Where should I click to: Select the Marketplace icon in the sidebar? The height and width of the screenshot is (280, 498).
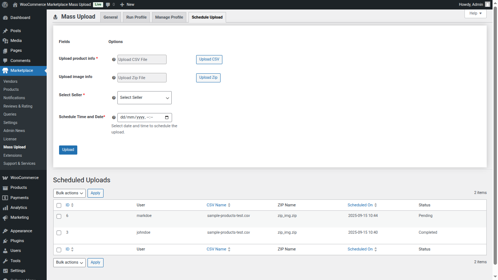5,71
